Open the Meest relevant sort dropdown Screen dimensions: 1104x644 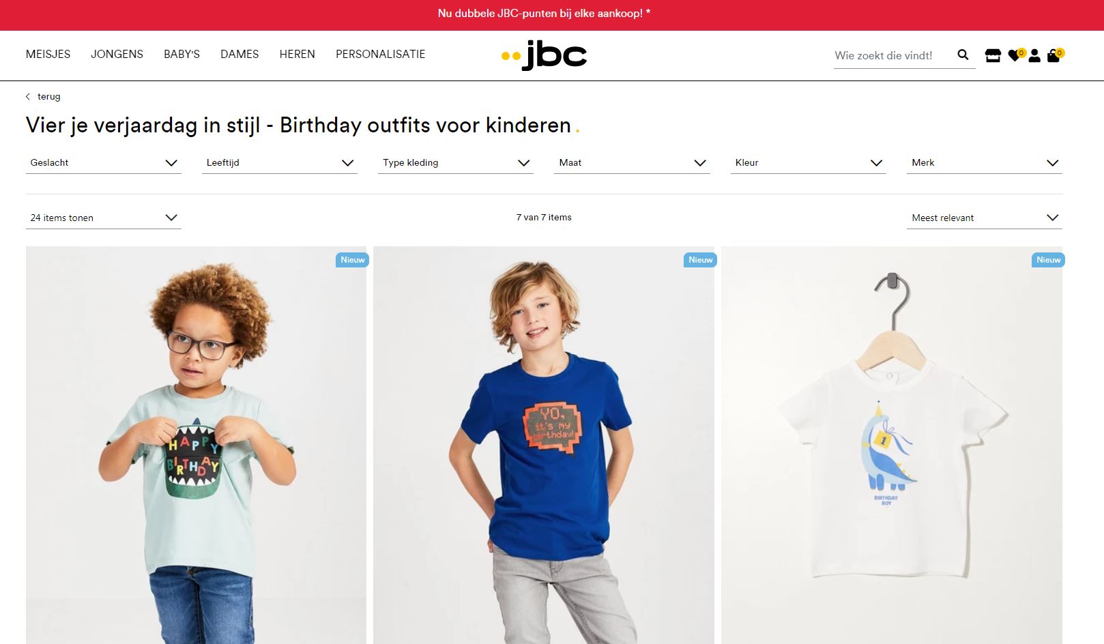(x=985, y=218)
